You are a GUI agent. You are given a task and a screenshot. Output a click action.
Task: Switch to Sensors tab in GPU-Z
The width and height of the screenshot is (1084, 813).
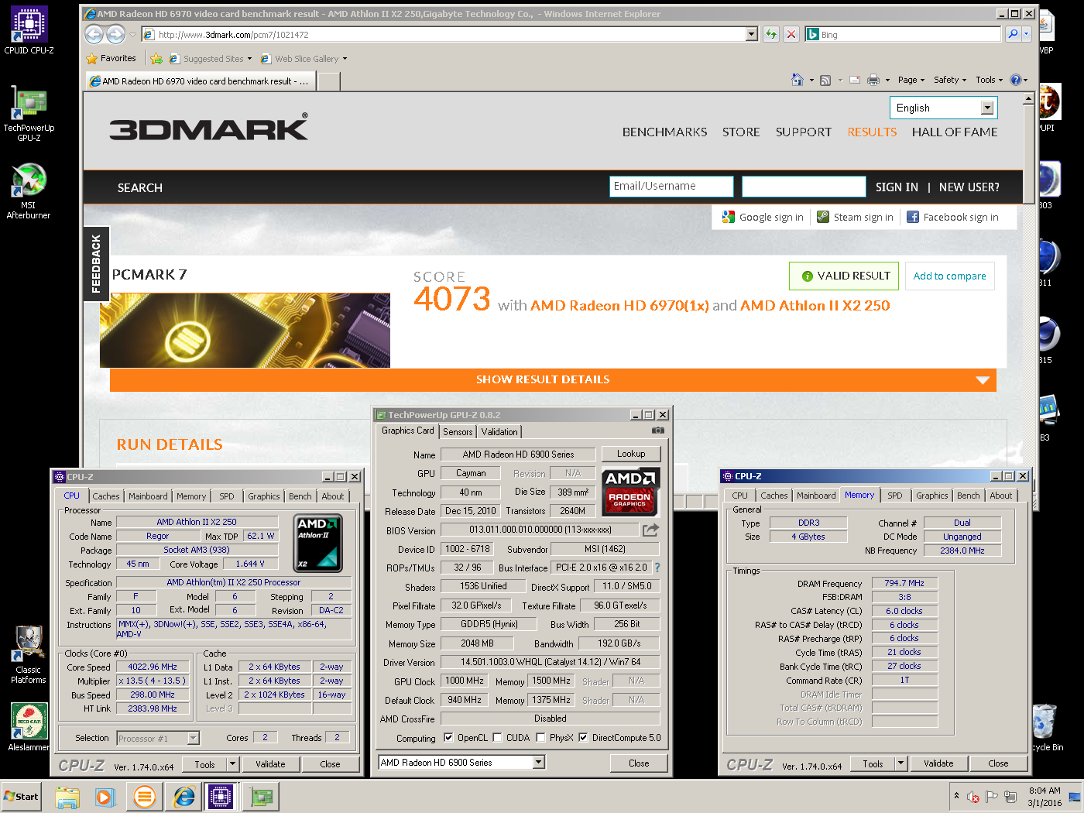[458, 432]
